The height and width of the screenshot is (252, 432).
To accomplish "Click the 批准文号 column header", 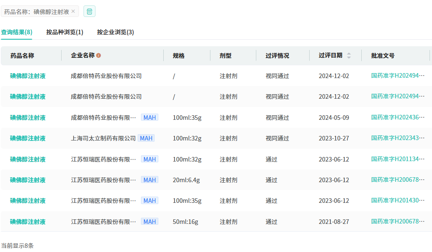I will [382, 56].
